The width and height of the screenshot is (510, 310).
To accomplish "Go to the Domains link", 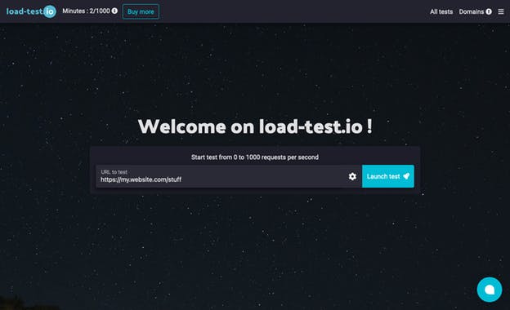I will (472, 11).
